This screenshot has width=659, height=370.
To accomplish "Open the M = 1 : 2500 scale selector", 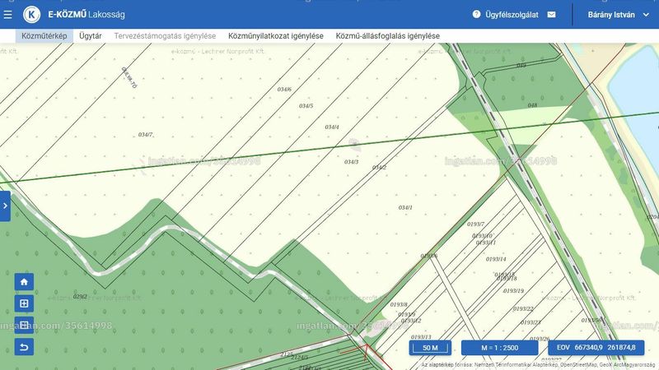I will pyautogui.click(x=499, y=348).
